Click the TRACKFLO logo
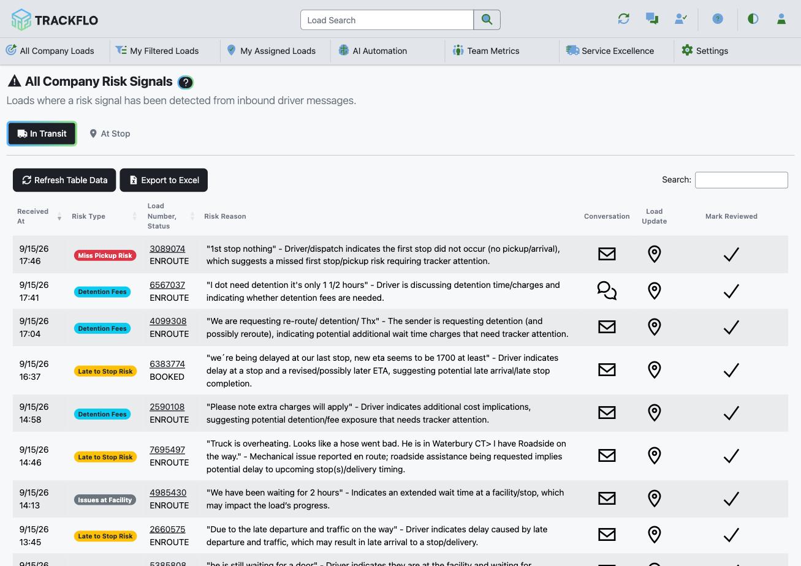The image size is (801, 566). click(55, 20)
